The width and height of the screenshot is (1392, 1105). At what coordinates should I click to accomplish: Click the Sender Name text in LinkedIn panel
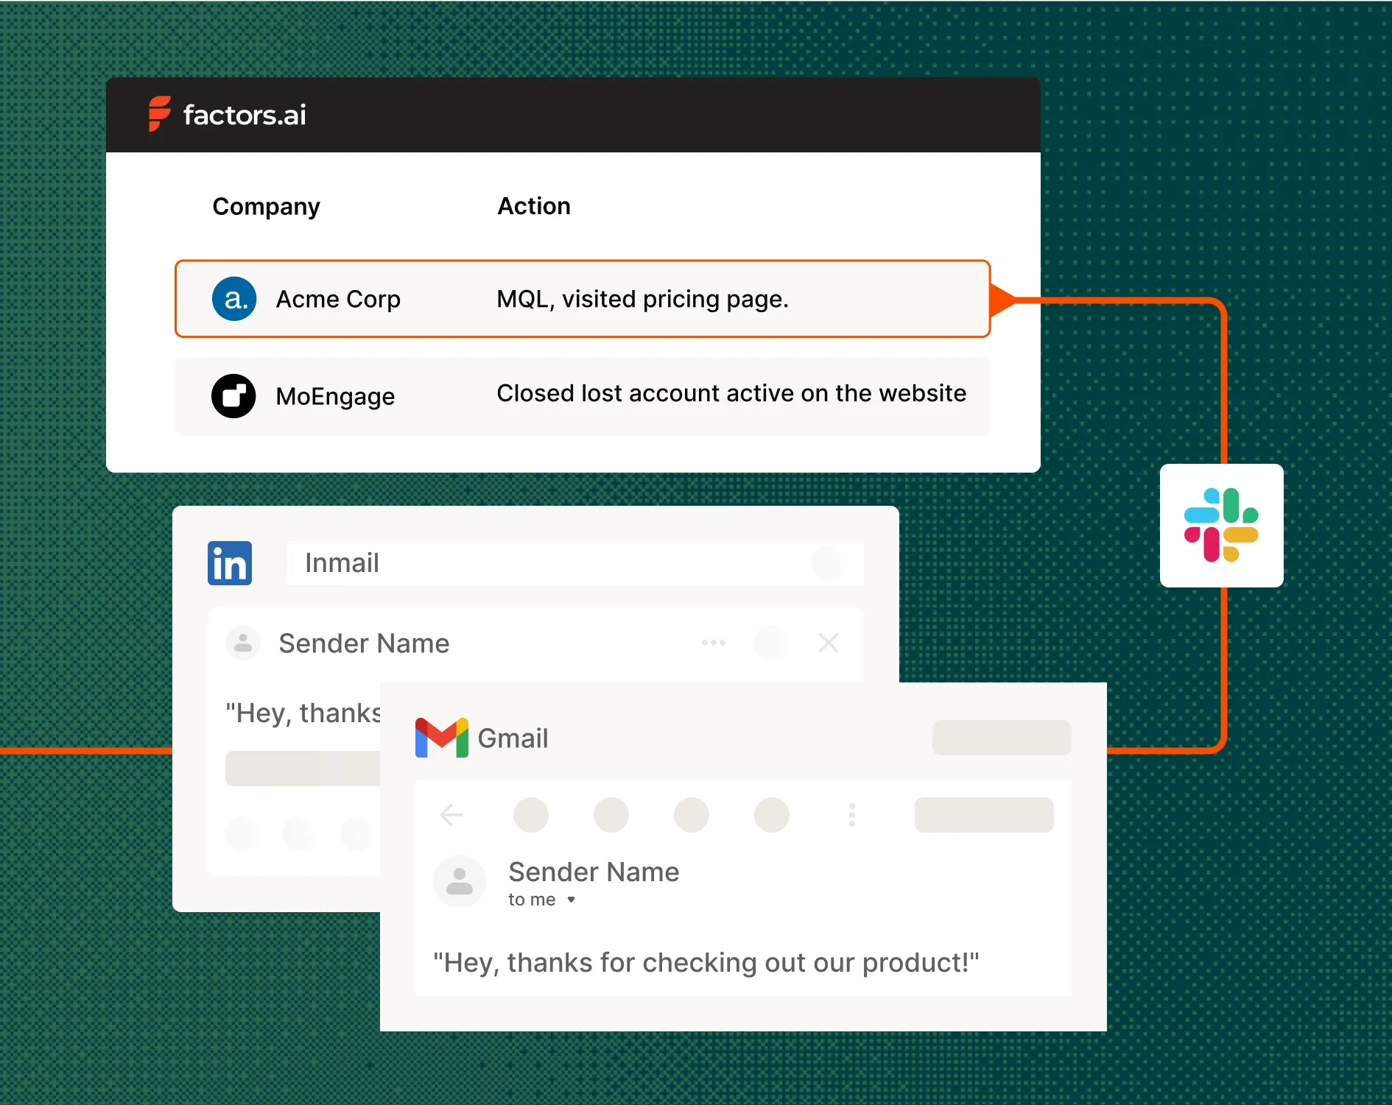tap(364, 643)
